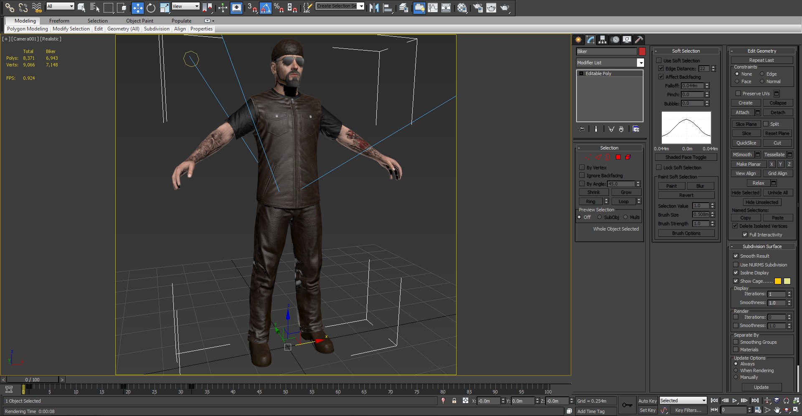This screenshot has height=416, width=802.
Task: Enable Ignore Backfacing checkbox
Action: click(582, 175)
